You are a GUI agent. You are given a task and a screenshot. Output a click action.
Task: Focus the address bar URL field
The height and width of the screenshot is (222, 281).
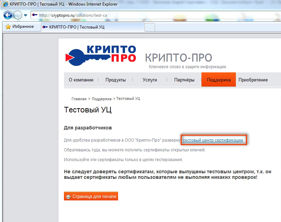click(x=156, y=15)
